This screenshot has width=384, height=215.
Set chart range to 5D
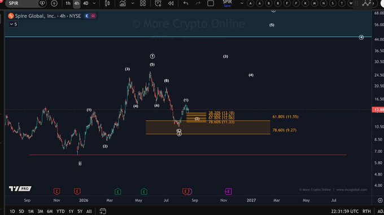21,211
